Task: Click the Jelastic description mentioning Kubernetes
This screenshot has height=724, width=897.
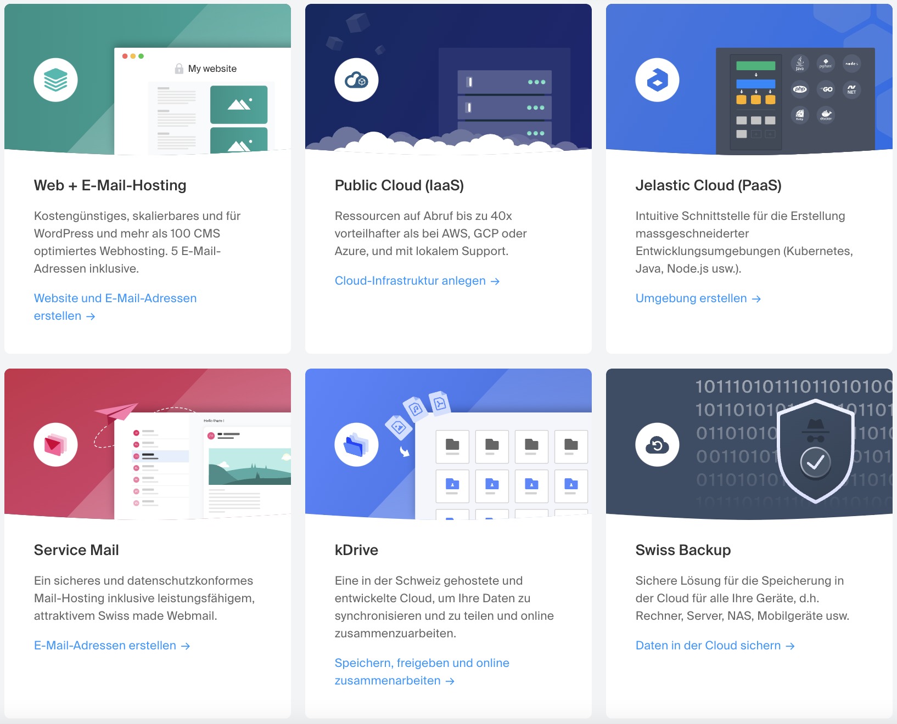Action: click(744, 242)
